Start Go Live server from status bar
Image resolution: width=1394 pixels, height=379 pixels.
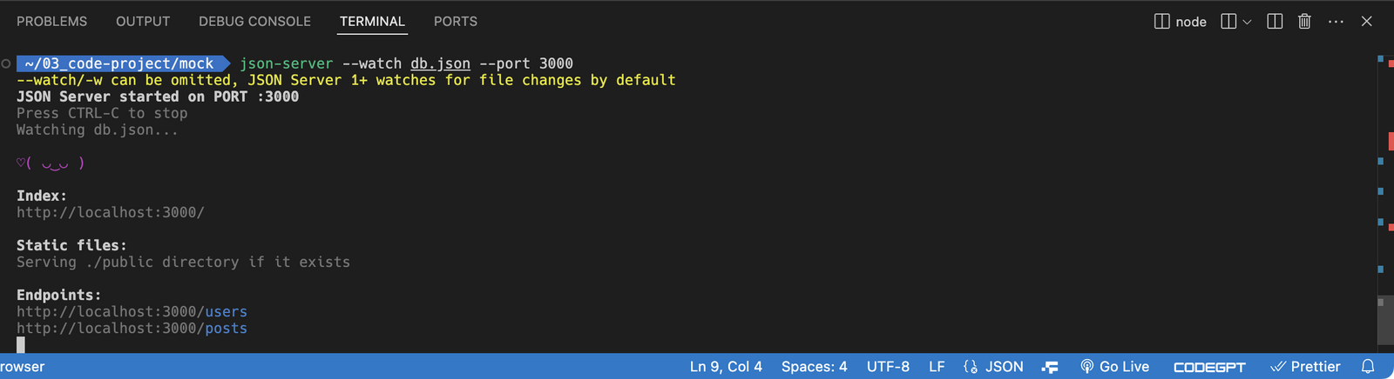click(1114, 367)
